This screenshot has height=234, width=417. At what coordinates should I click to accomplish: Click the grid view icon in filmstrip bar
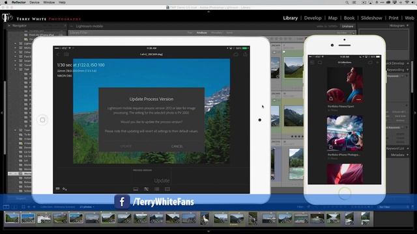pos(23,207)
